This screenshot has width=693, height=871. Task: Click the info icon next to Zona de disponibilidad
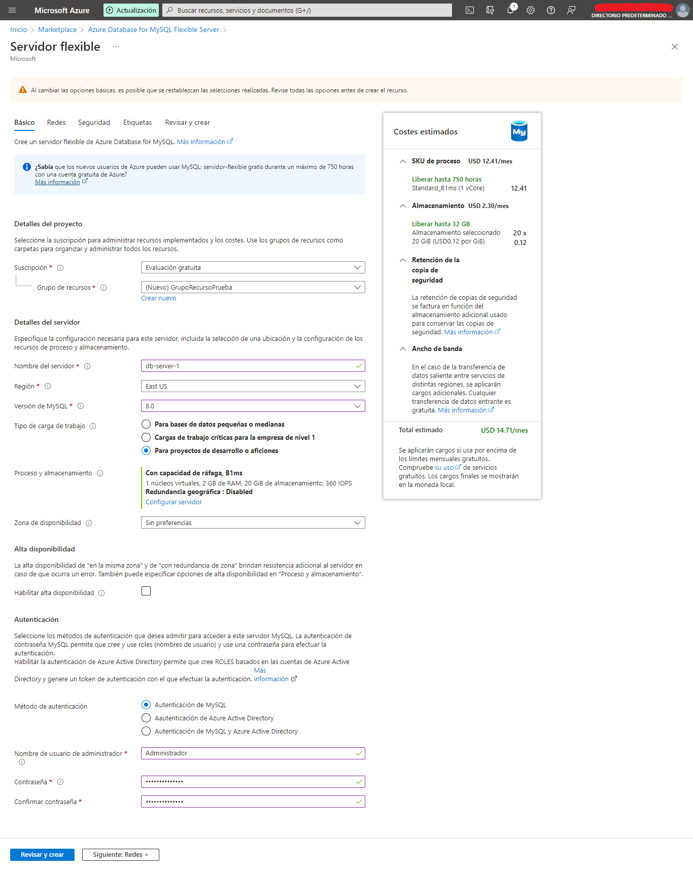tap(89, 523)
